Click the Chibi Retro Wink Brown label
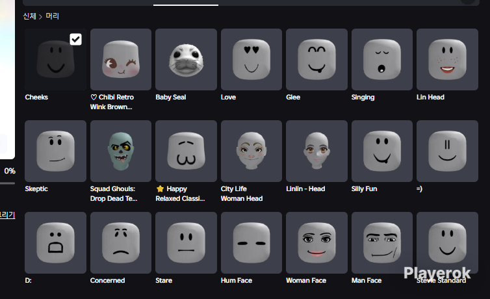This screenshot has width=490, height=299. 112,102
